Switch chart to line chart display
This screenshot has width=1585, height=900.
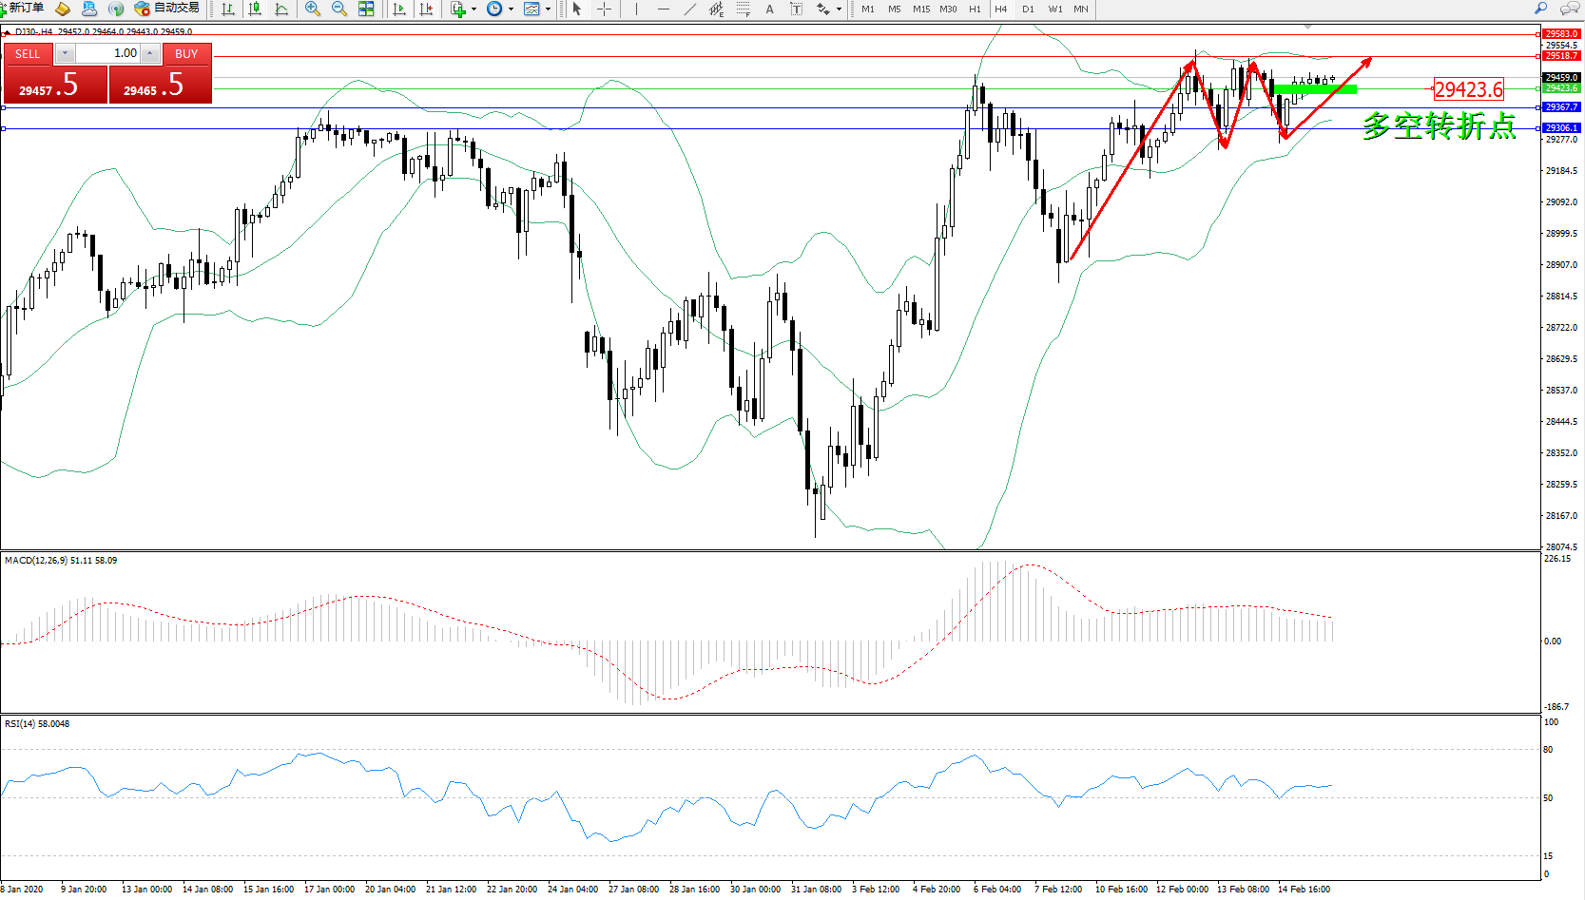281,9
